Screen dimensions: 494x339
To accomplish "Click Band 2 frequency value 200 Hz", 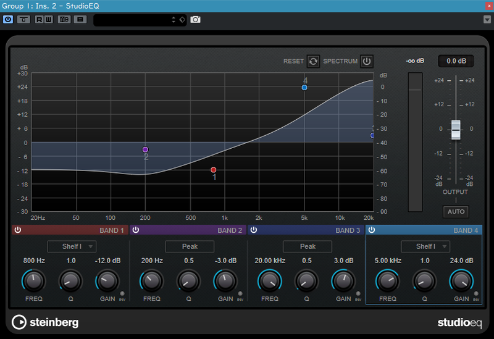I will coord(152,261).
